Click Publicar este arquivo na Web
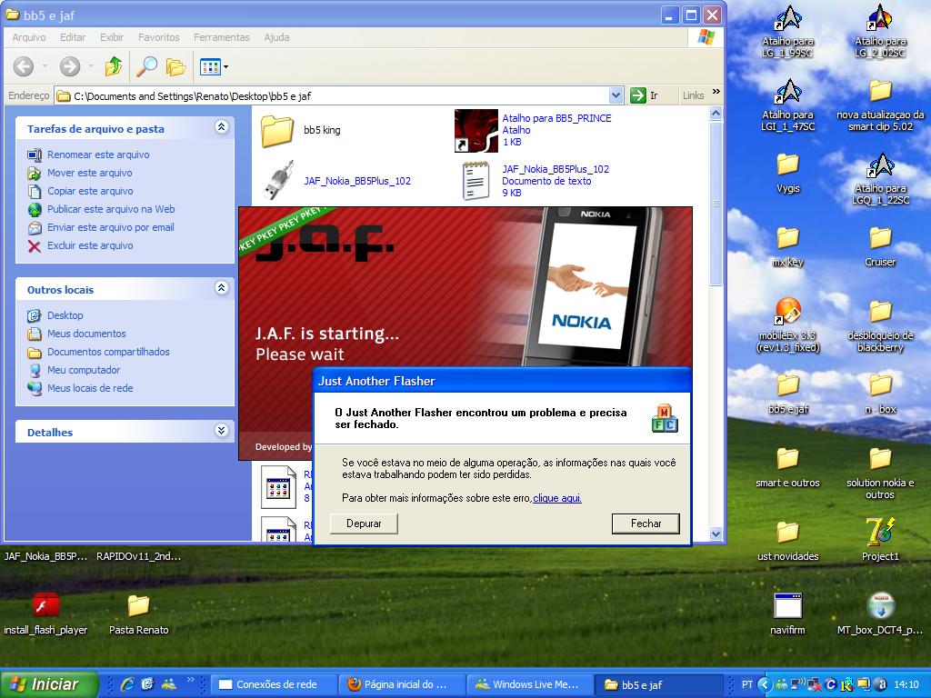 pyautogui.click(x=111, y=210)
